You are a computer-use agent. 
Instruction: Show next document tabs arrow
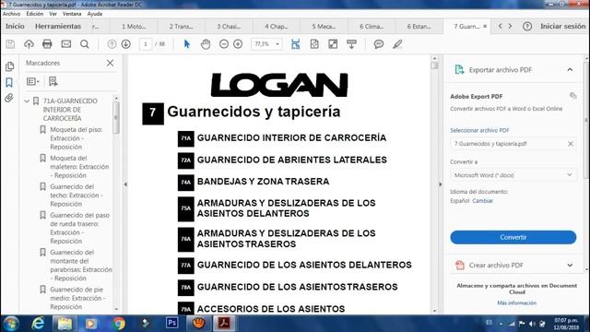click(x=510, y=26)
